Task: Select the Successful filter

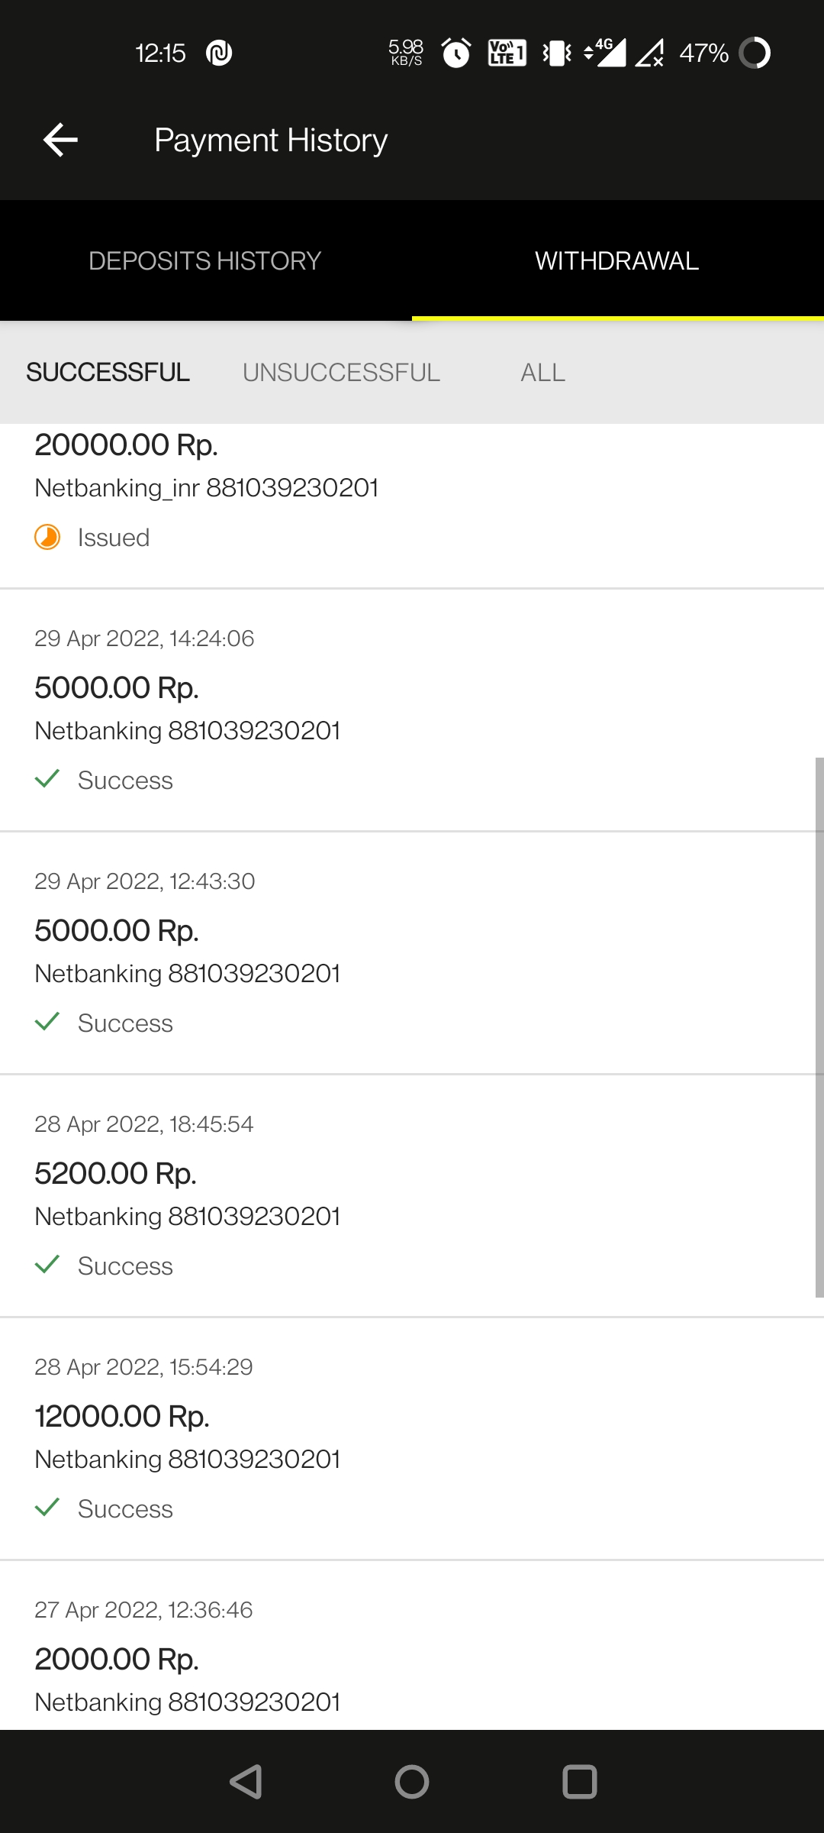Action: (x=108, y=373)
